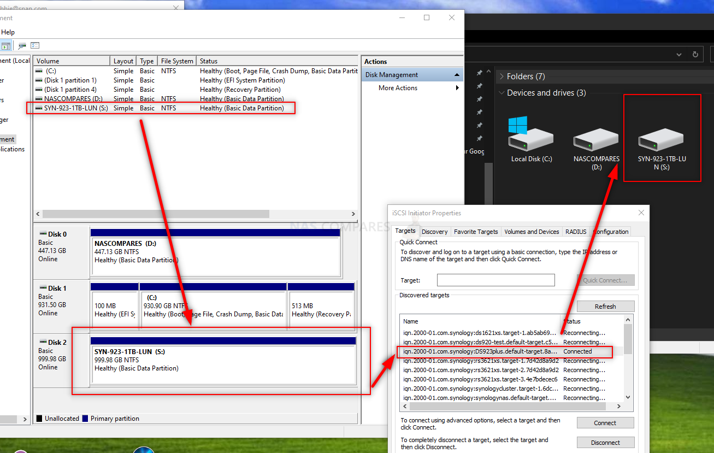Select the rs3621xs.target-3 target row
The image size is (714, 453).
[512, 379]
